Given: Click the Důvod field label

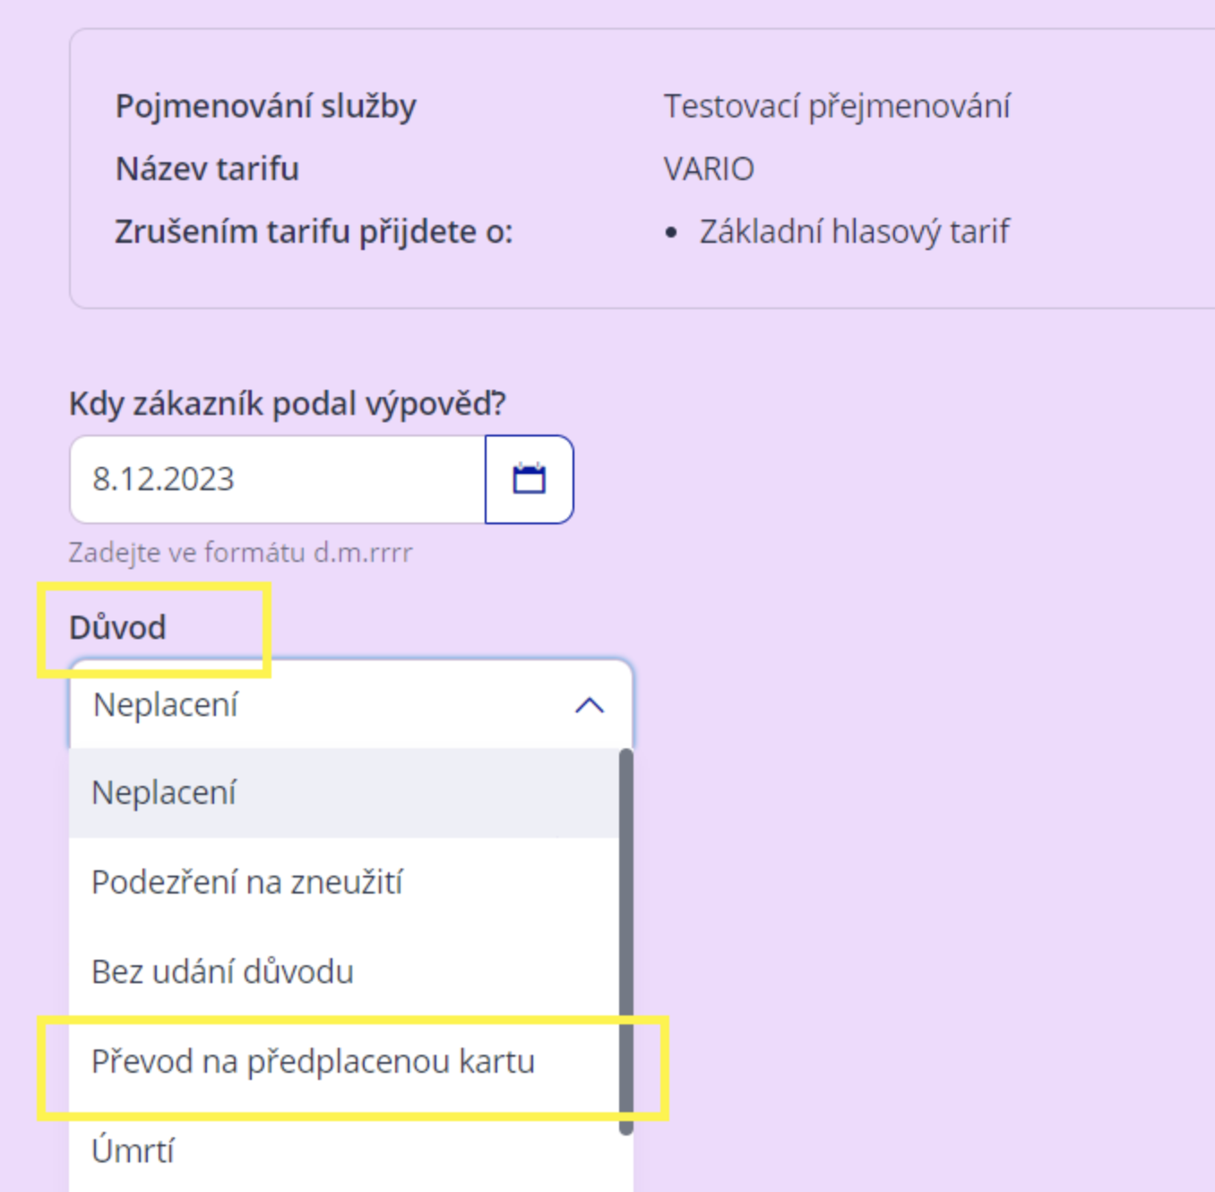Looking at the screenshot, I should pos(117,627).
